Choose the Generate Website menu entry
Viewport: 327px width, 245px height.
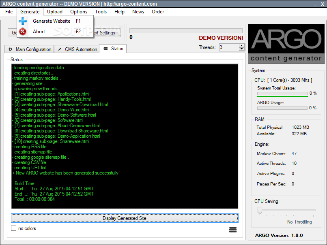(55, 21)
